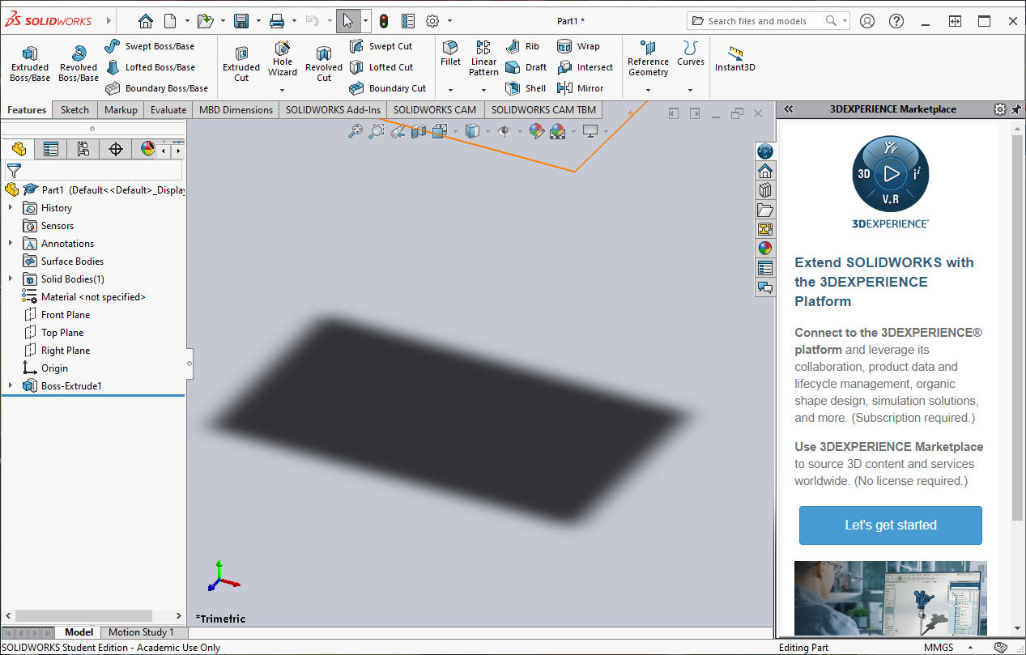The image size is (1026, 655).
Task: Toggle Instant3D on or off
Action: [x=735, y=58]
